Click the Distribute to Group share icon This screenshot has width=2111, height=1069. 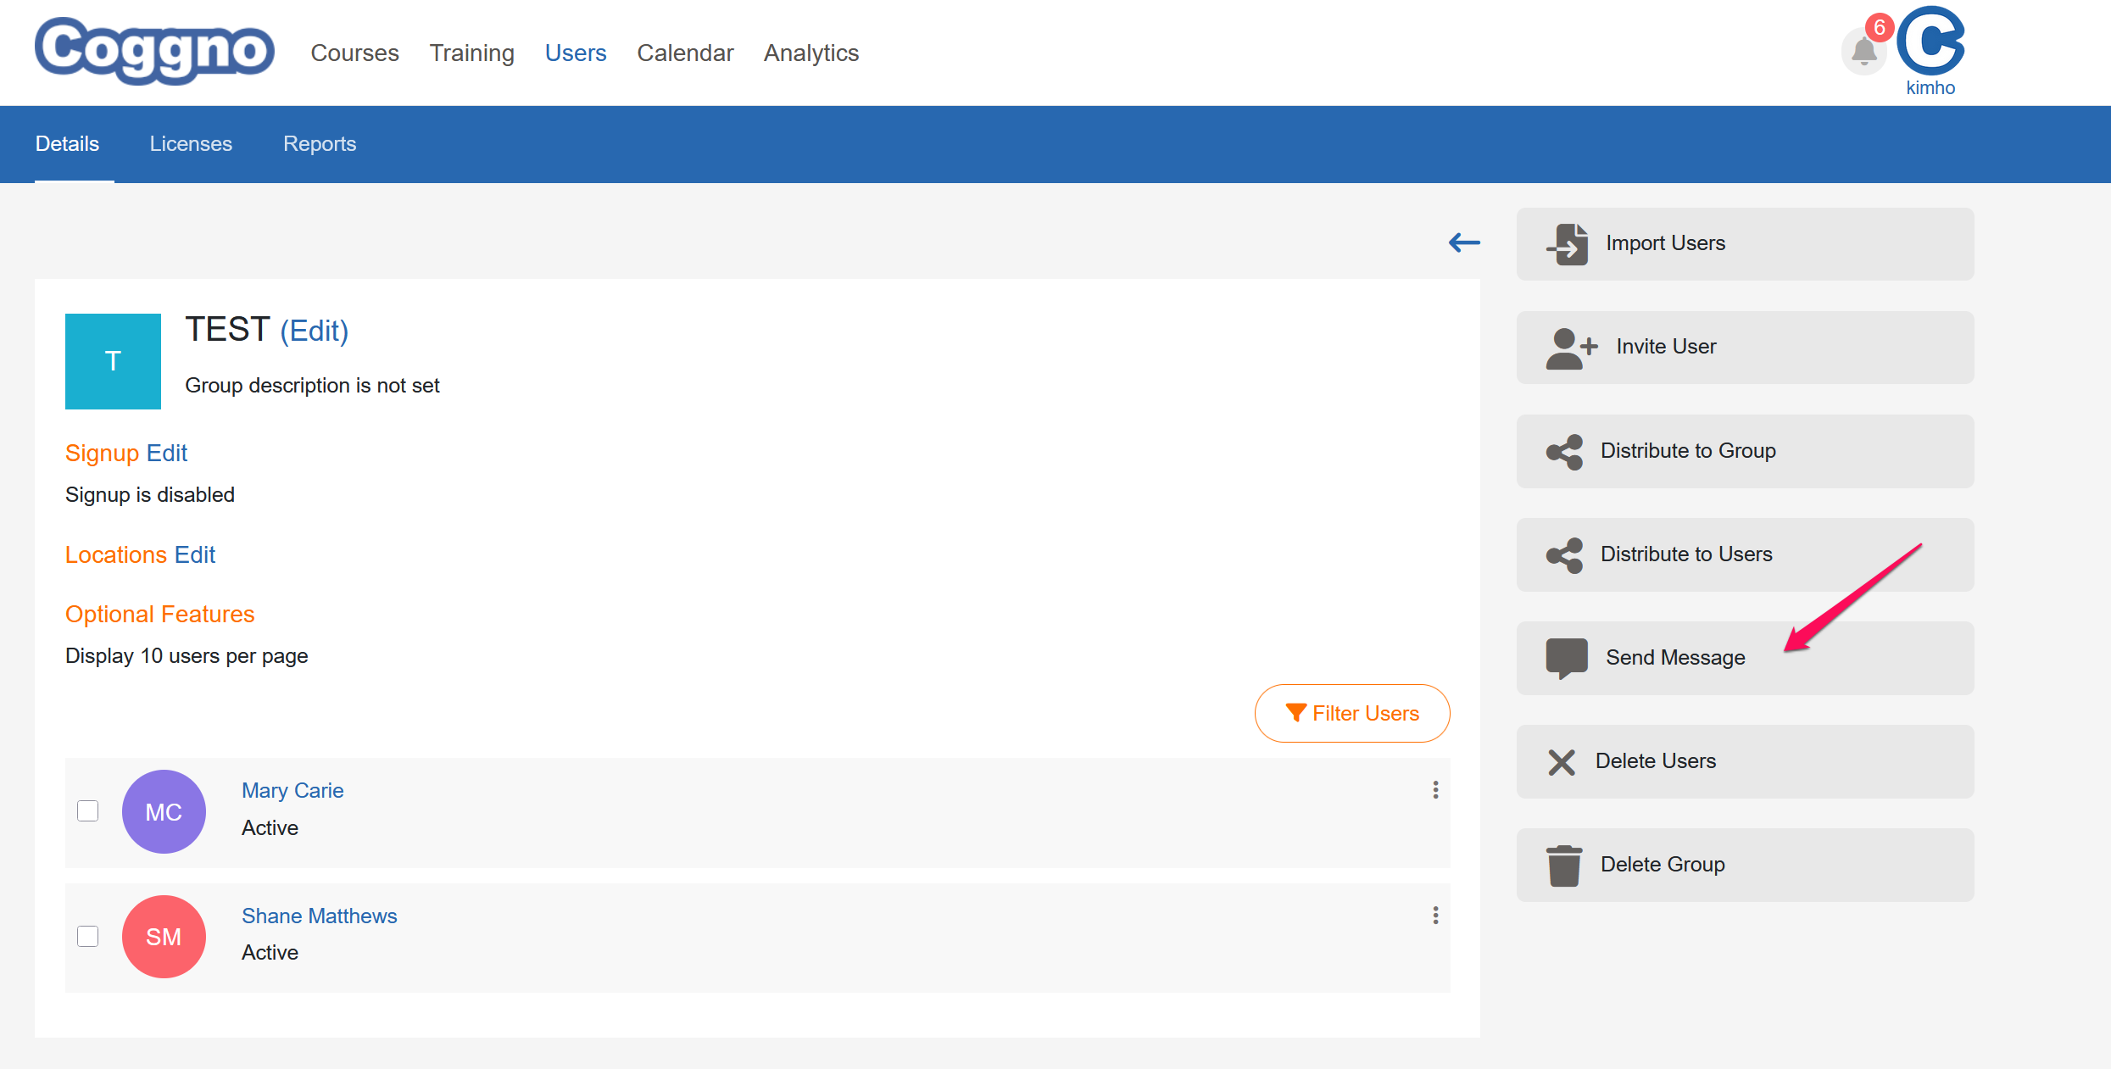[1564, 452]
